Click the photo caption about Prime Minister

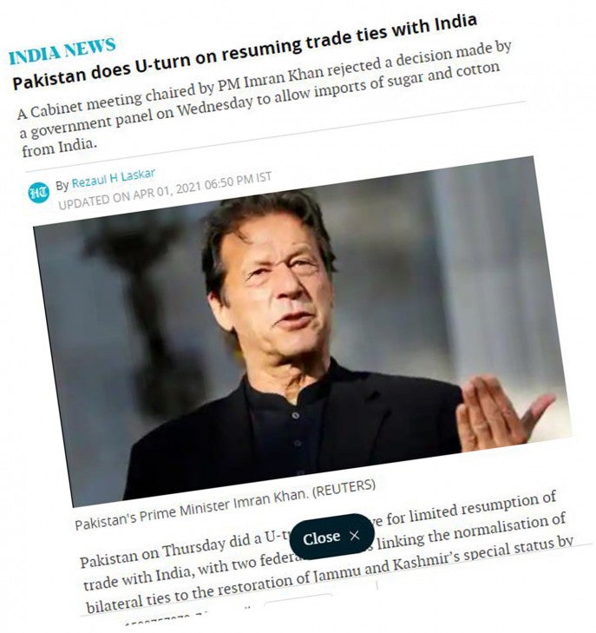coord(225,504)
